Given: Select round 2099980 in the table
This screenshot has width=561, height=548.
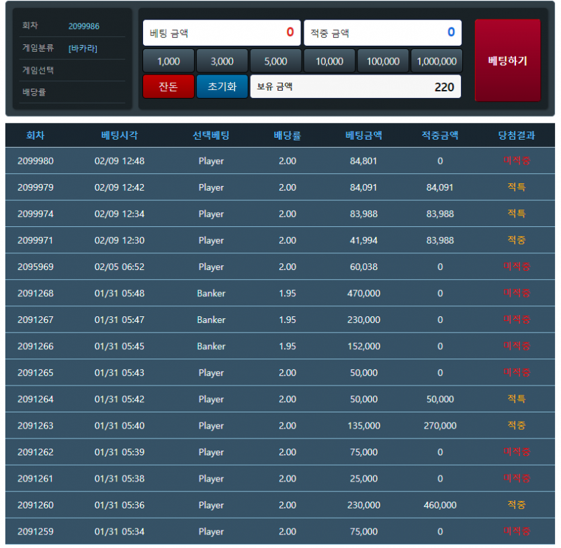Looking at the screenshot, I should (36, 161).
